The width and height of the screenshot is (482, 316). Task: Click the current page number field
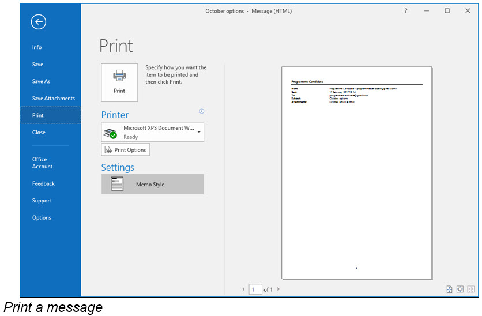pos(255,289)
